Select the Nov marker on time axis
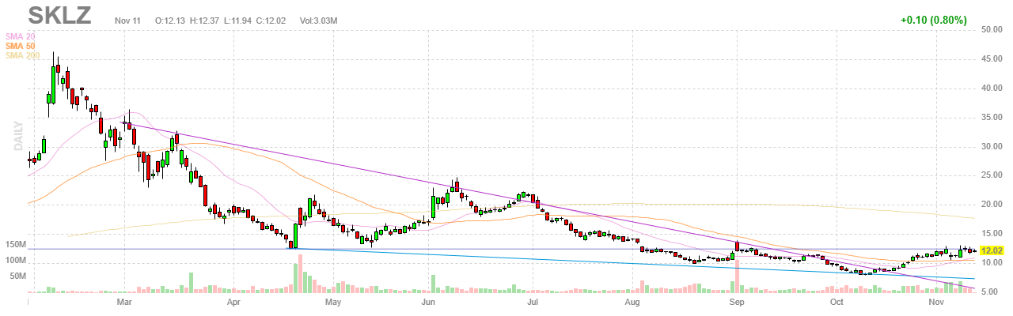Image resolution: width=1013 pixels, height=316 pixels. pyautogui.click(x=936, y=302)
